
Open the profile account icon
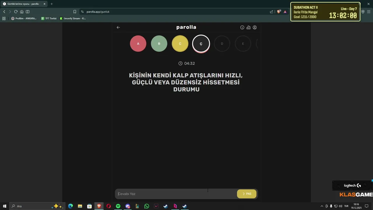coord(255,27)
